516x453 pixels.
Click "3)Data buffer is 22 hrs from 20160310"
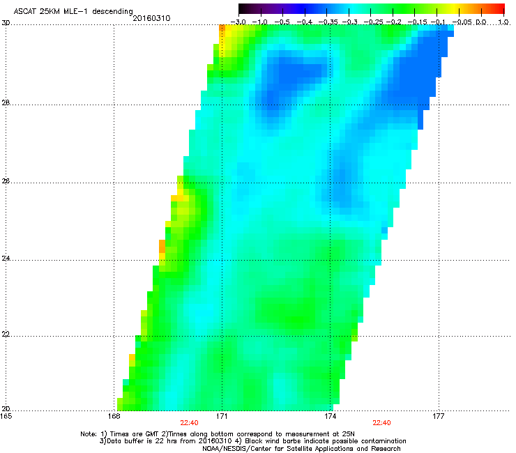[x=165, y=441]
